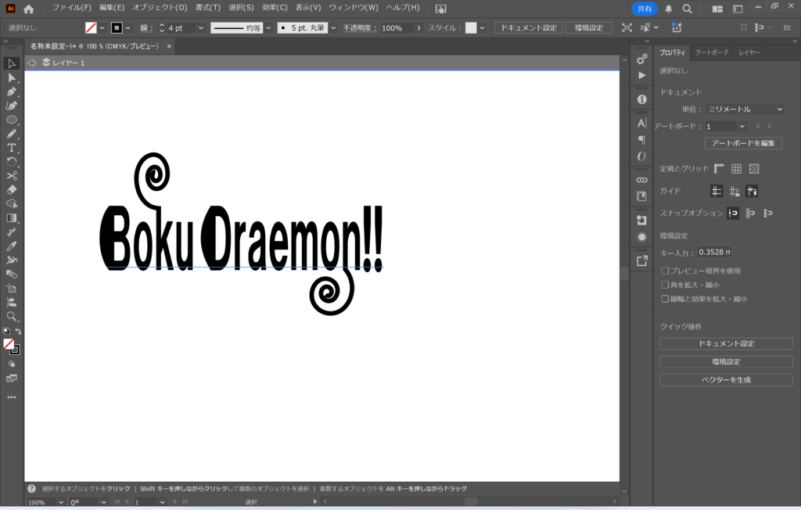This screenshot has width=801, height=510.
Task: Open the ファイル(F) menu
Action: [71, 8]
